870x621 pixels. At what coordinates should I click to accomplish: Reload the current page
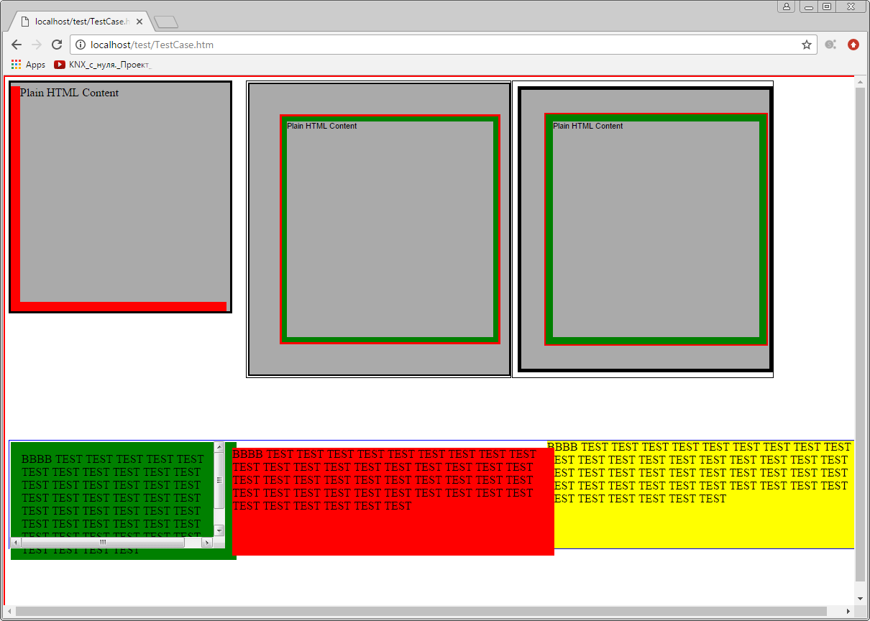point(57,45)
